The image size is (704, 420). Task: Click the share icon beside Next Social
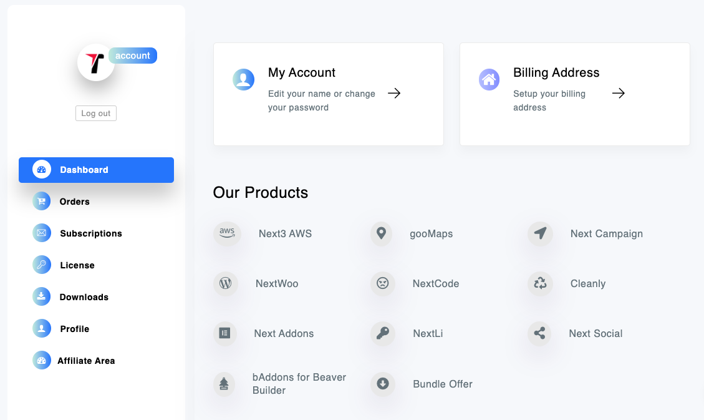pos(539,333)
